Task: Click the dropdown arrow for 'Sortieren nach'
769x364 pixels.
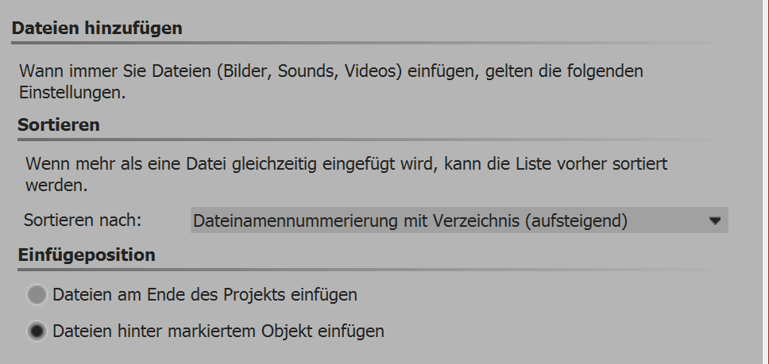Action: pos(715,221)
